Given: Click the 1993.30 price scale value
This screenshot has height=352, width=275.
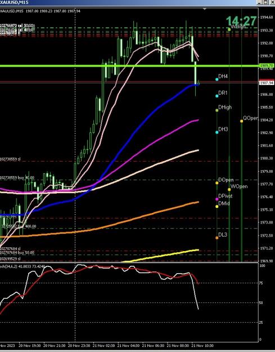Looking at the screenshot, I should coord(267,30).
